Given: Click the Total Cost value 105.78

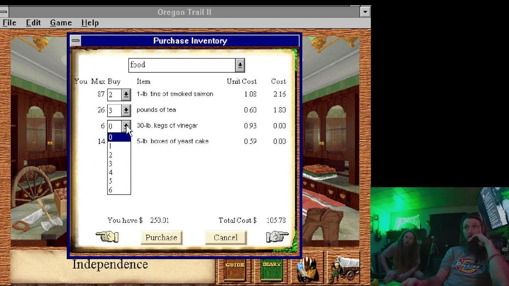Looking at the screenshot, I should [276, 220].
